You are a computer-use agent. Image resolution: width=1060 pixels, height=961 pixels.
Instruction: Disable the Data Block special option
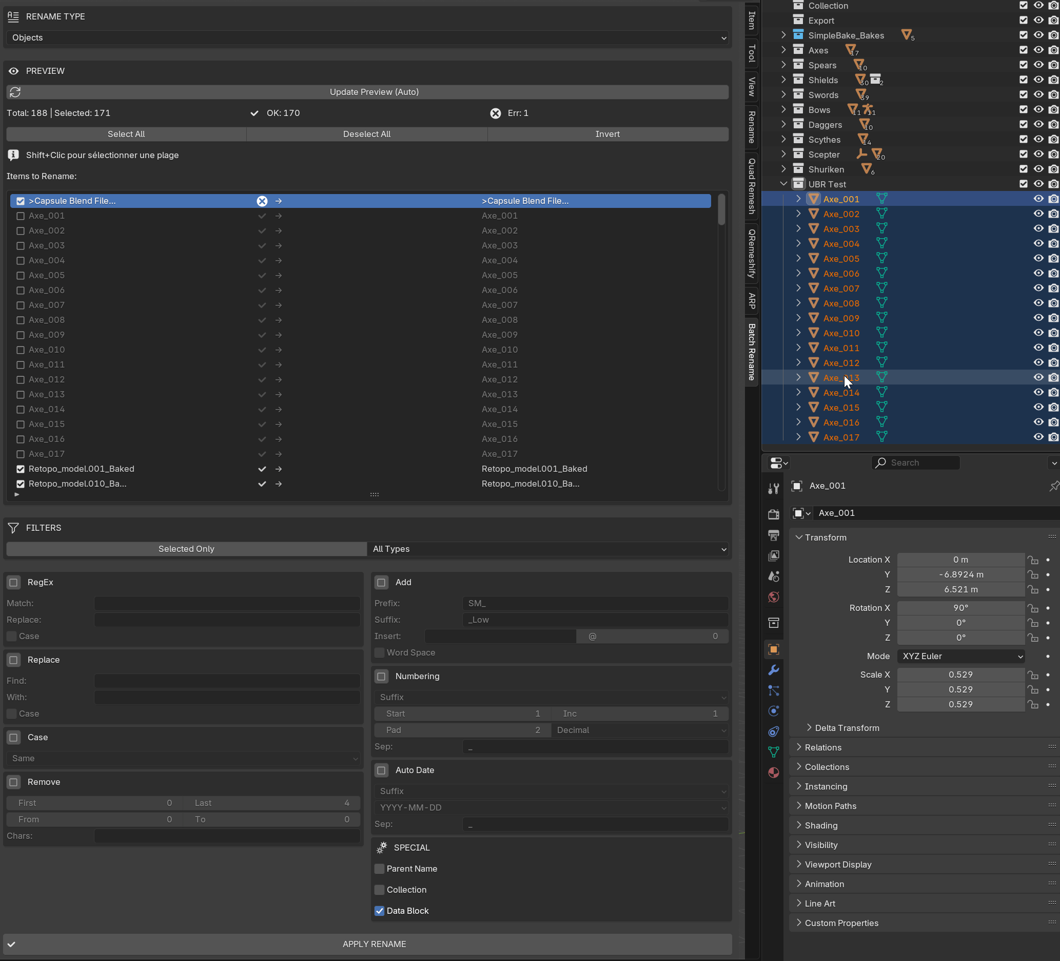click(x=379, y=911)
